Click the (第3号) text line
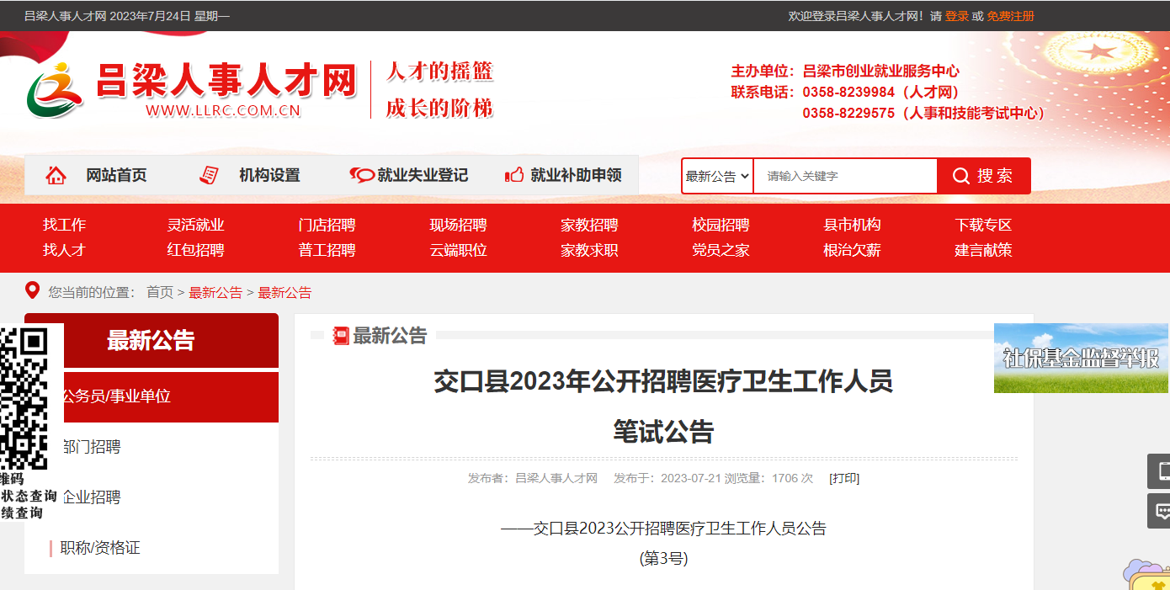 (x=663, y=558)
